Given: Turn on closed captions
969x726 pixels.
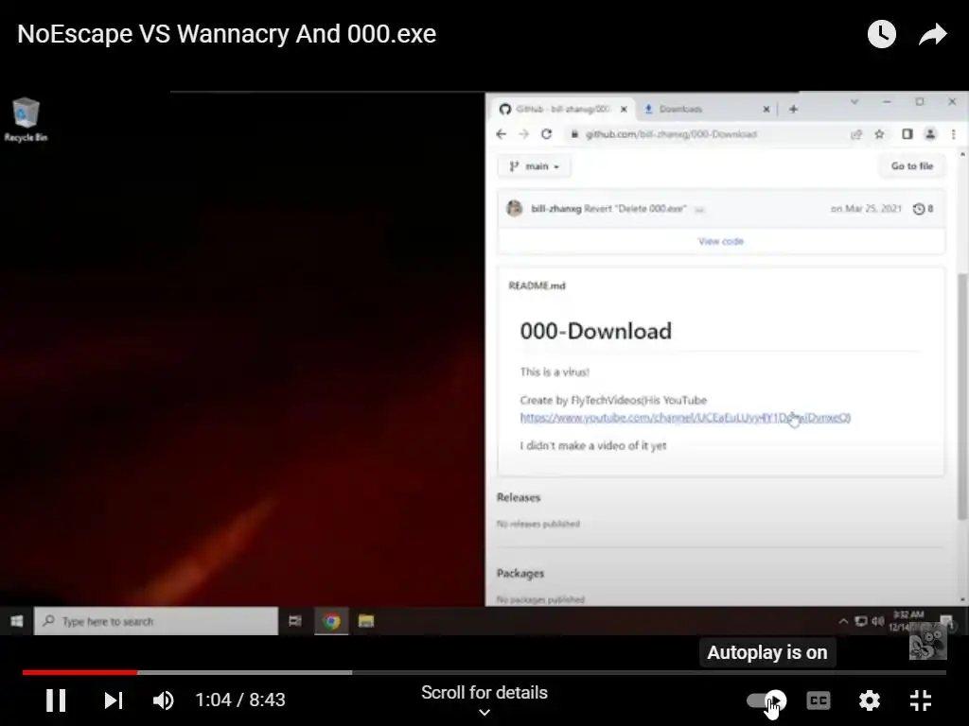Looking at the screenshot, I should [x=819, y=700].
